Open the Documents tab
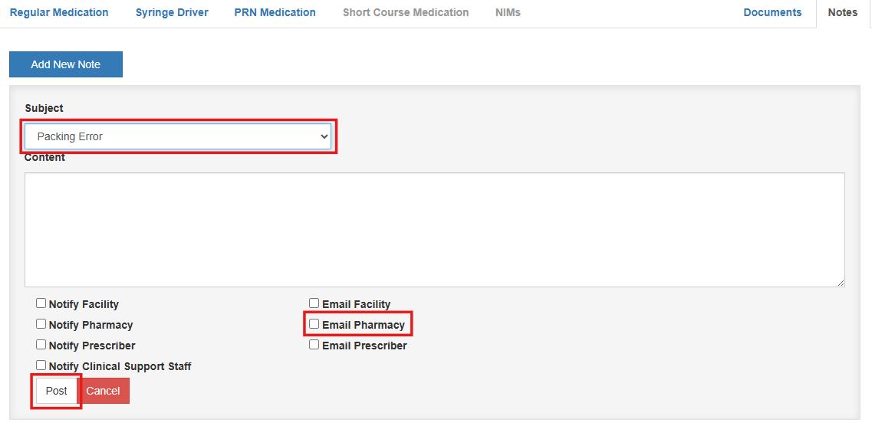The height and width of the screenshot is (426, 872). coord(772,12)
